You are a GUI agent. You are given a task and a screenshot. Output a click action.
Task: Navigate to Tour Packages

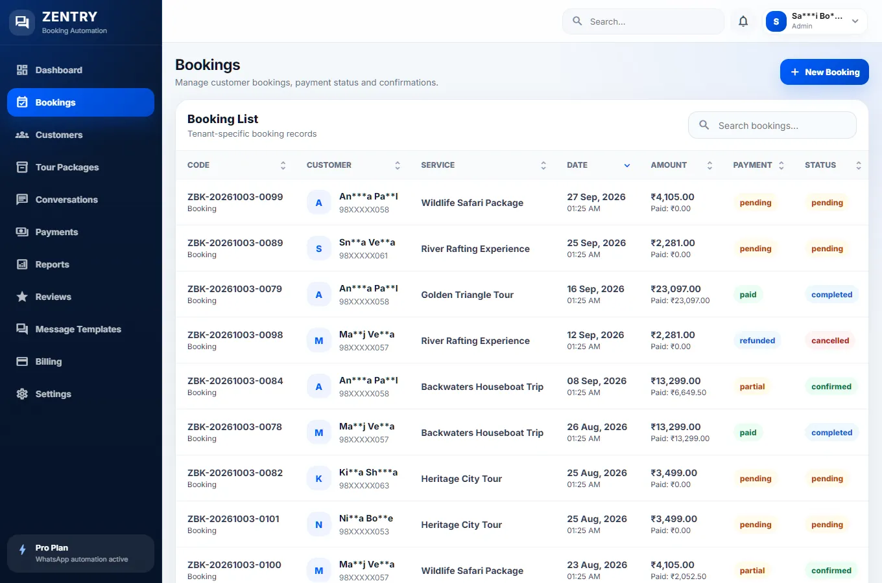(80, 167)
